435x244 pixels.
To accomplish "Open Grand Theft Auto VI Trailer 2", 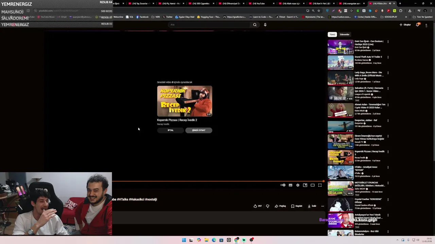I will pos(368,57).
